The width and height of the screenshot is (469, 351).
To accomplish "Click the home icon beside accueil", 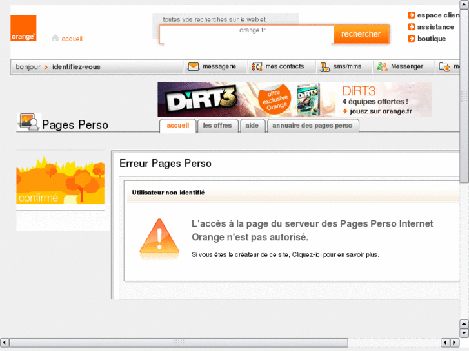I will [x=55, y=38].
